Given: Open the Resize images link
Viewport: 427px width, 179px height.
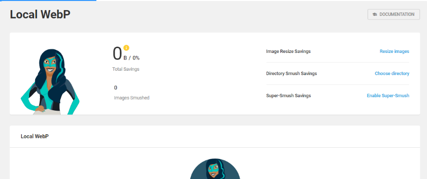Looking at the screenshot, I should [x=394, y=51].
